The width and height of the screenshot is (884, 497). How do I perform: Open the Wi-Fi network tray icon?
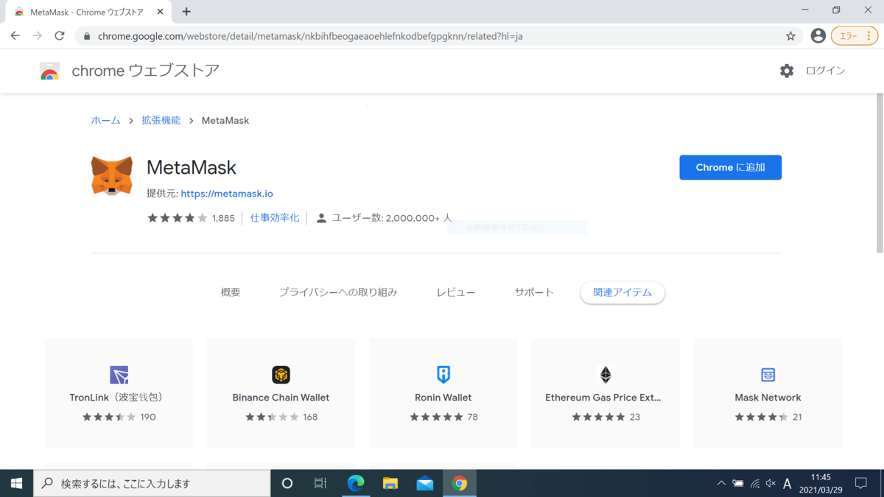coord(755,484)
